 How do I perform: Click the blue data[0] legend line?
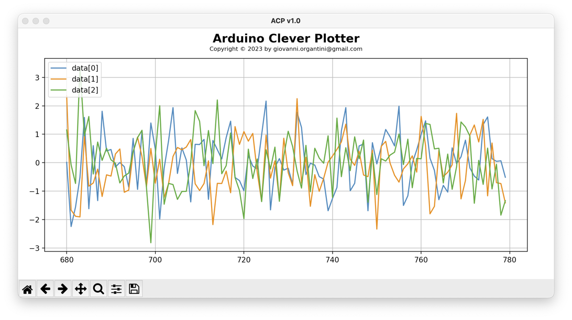coord(58,68)
